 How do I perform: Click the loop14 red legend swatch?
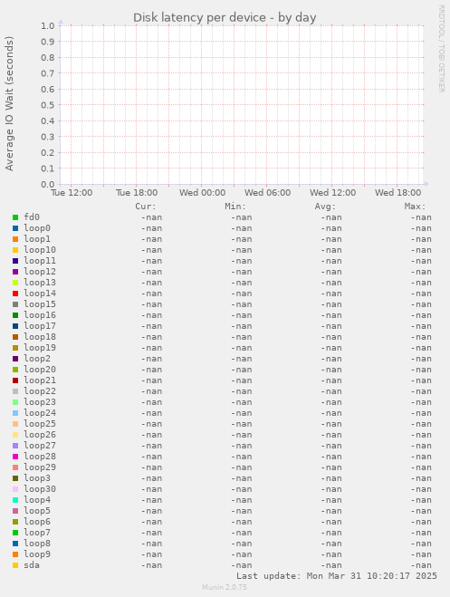point(15,294)
